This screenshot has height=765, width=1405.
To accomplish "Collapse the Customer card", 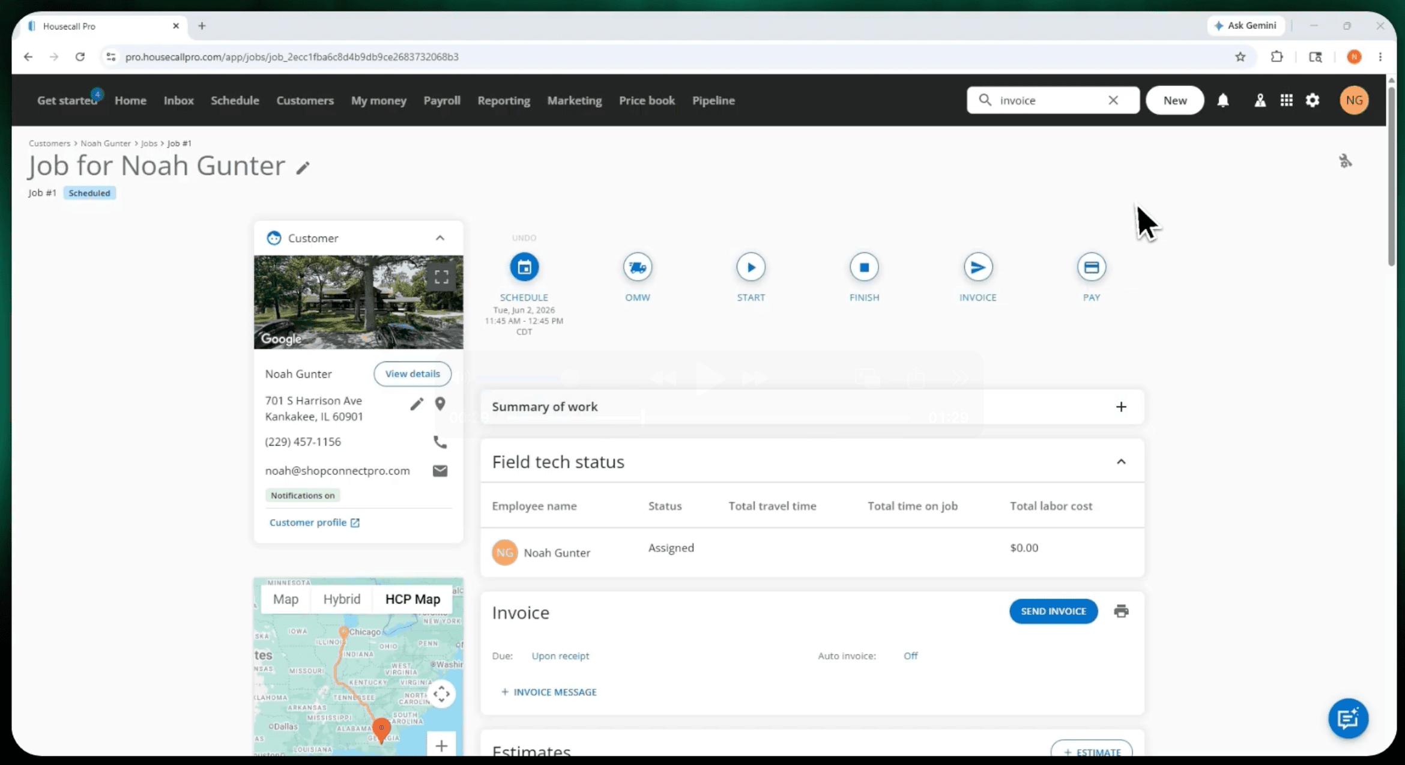I will click(440, 238).
